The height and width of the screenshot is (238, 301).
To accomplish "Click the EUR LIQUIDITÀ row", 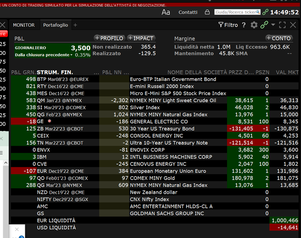I will pos(155,221).
